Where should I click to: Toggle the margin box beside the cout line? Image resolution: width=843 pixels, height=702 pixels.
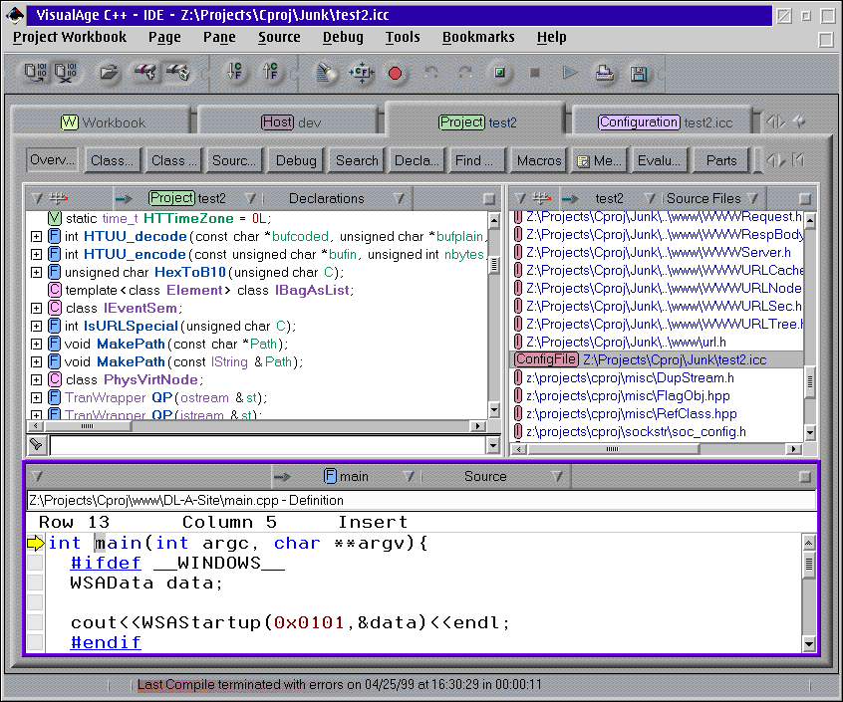(x=36, y=622)
